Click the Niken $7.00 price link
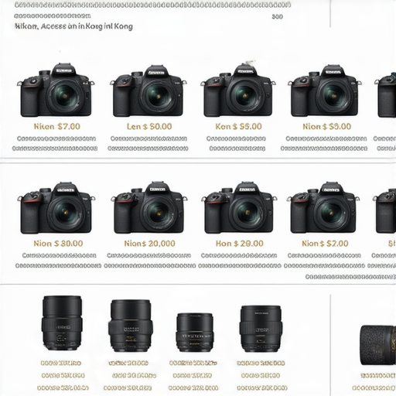396x396 pixels. tap(57, 127)
